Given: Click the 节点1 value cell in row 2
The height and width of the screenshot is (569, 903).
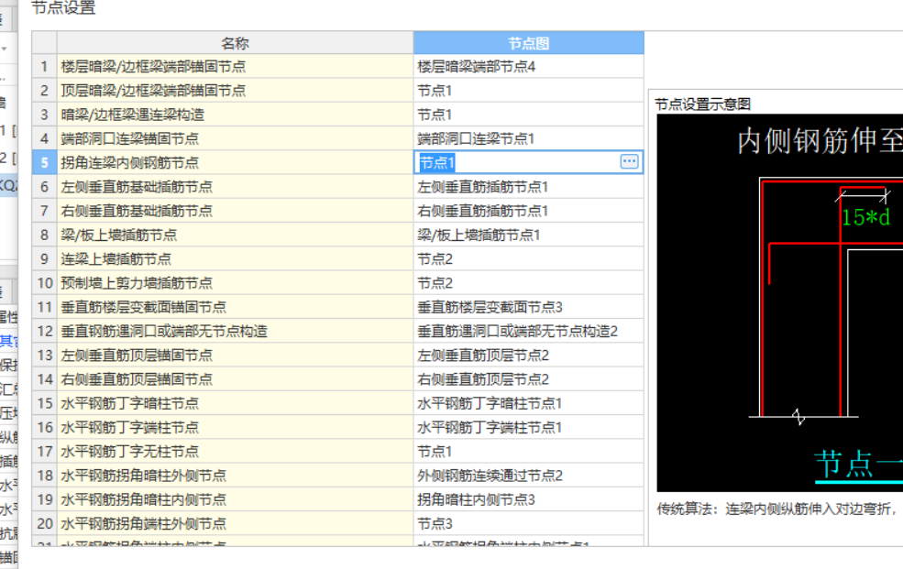Looking at the screenshot, I should coord(528,91).
